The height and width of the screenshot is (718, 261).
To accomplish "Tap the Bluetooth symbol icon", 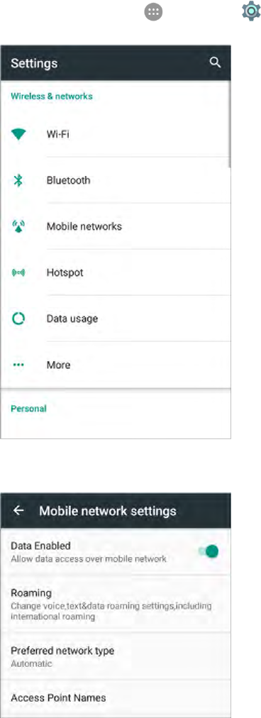I will click(x=18, y=180).
